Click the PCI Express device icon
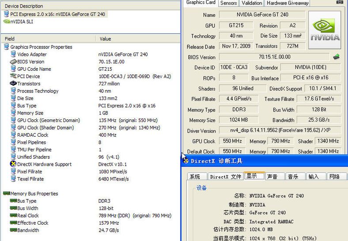Image resolution: width=348 pixels, height=241 pixels. (7, 14)
